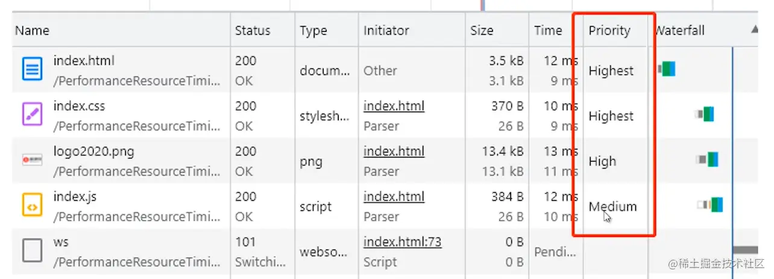Sort requests by Name column header
This screenshot has height=279, width=774.
[x=33, y=31]
